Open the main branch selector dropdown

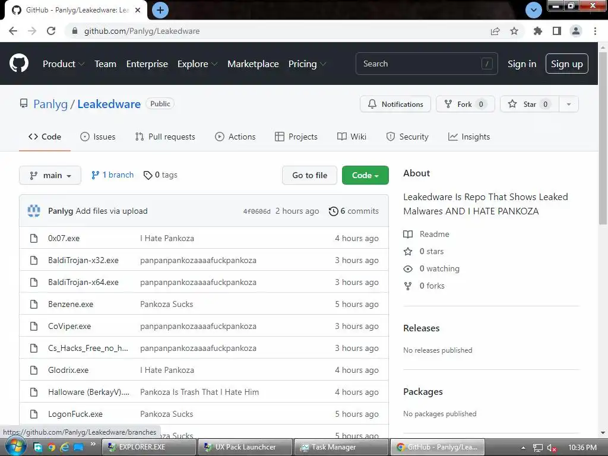click(x=50, y=175)
